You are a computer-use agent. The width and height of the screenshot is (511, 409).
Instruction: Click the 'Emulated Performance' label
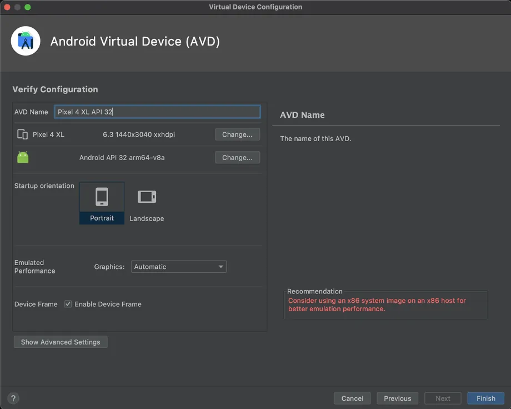[x=34, y=267]
